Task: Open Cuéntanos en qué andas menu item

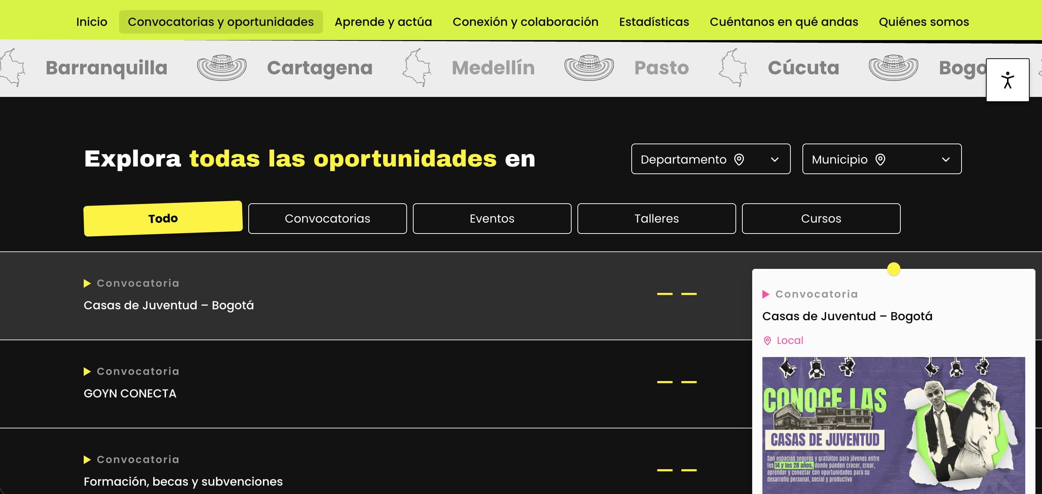Action: pyautogui.click(x=784, y=21)
